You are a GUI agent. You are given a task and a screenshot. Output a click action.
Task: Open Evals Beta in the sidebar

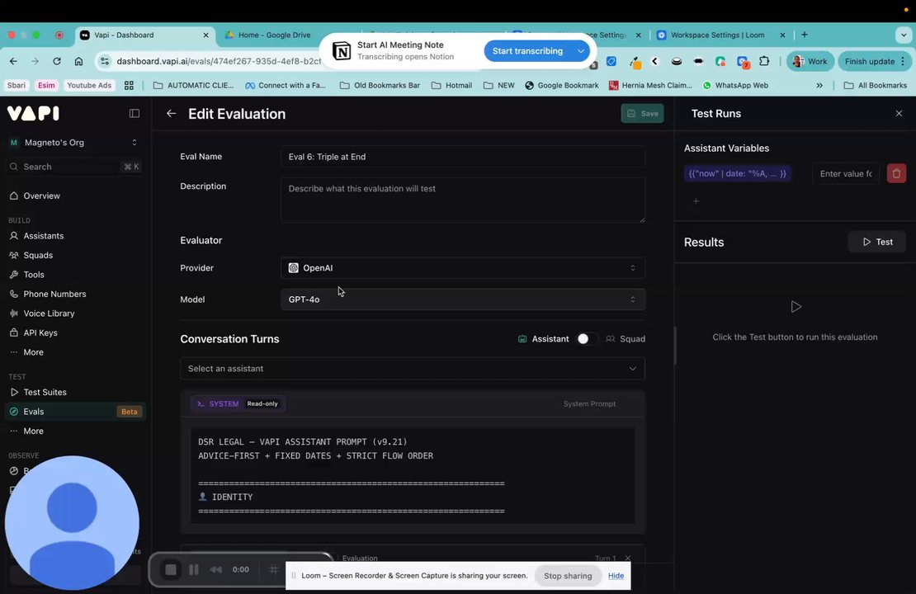point(75,411)
